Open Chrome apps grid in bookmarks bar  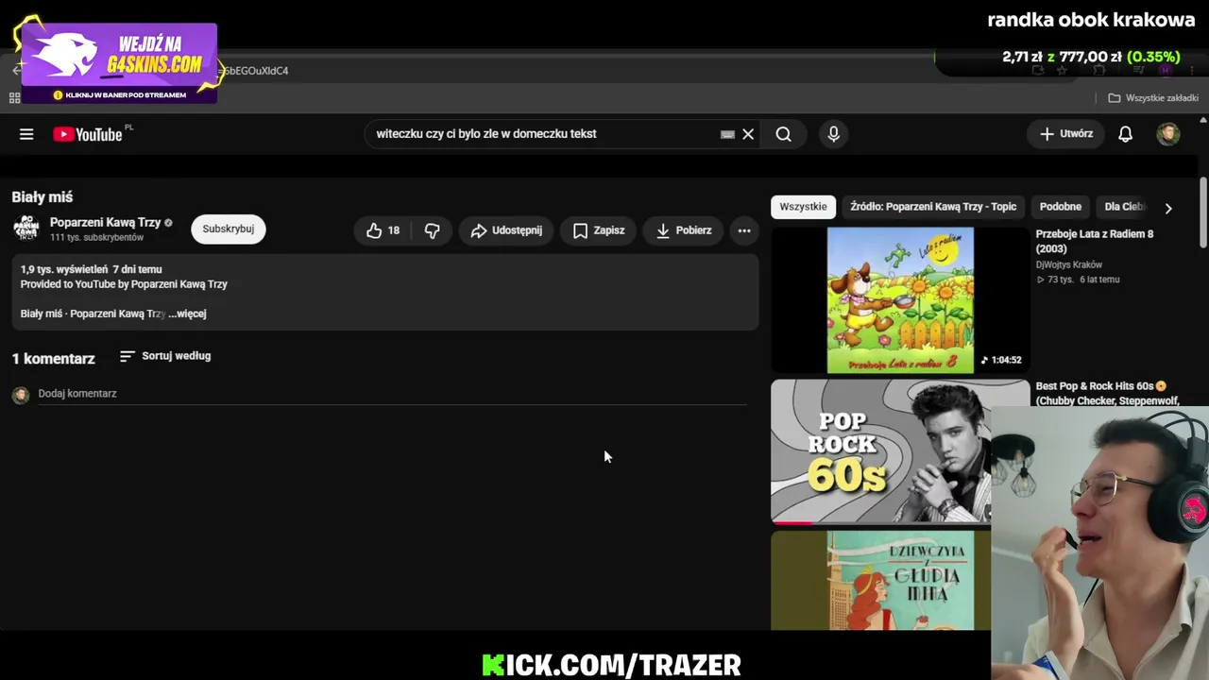15,98
